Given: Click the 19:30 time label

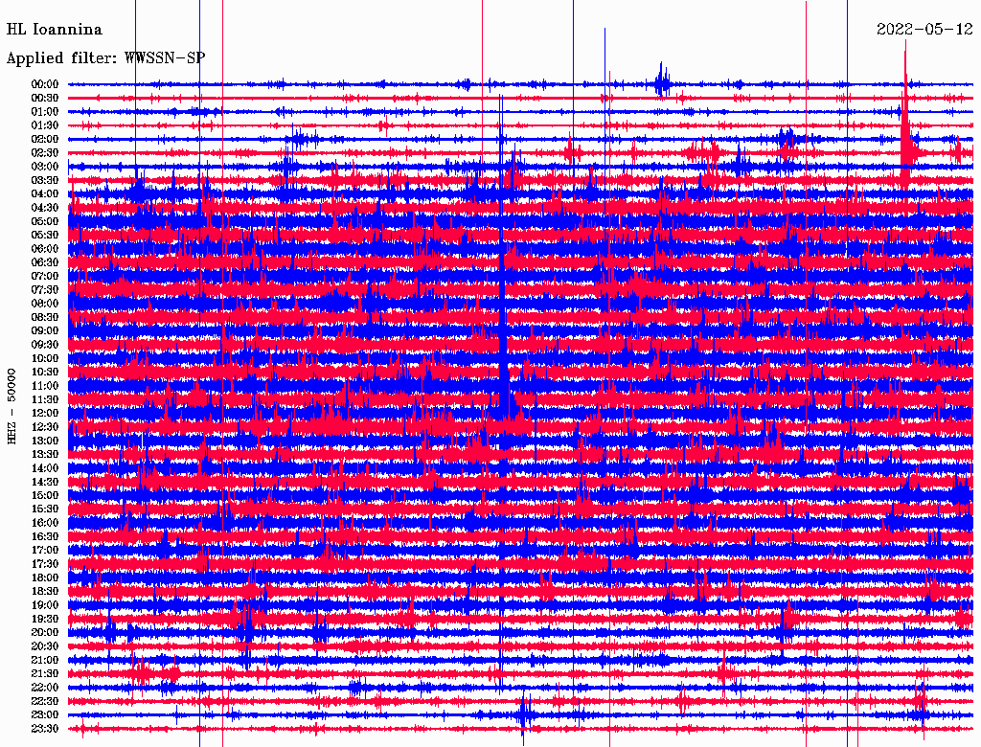Looking at the screenshot, I should click(45, 620).
